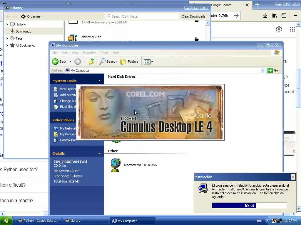301x225 pixels.
Task: Open the Edit menu in My Computer
Action: 64,53
